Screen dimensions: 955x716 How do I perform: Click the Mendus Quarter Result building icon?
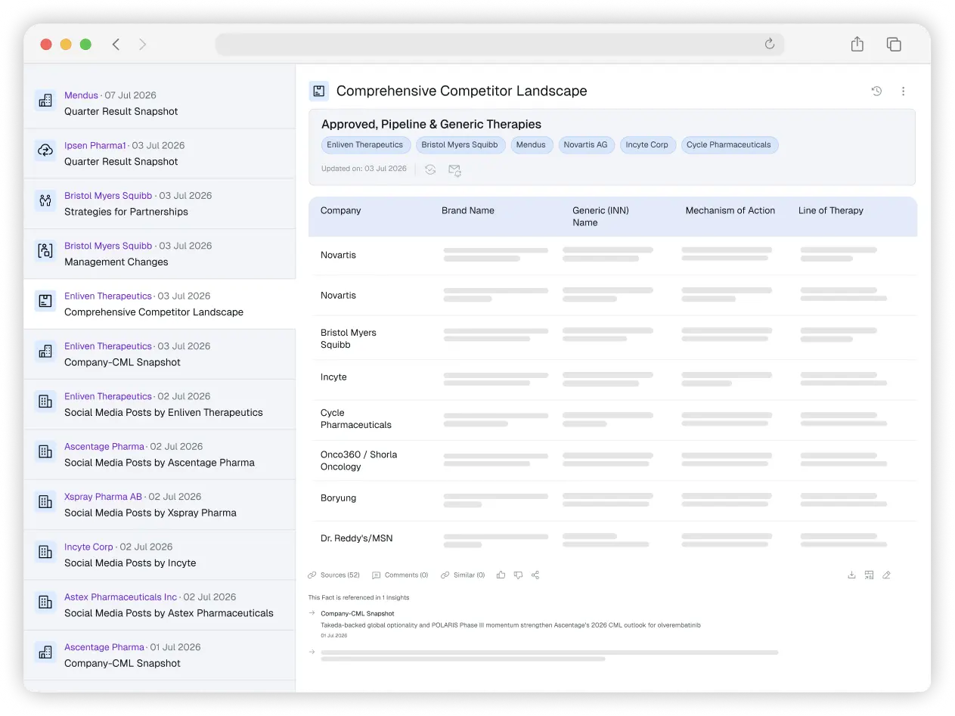tap(45, 100)
